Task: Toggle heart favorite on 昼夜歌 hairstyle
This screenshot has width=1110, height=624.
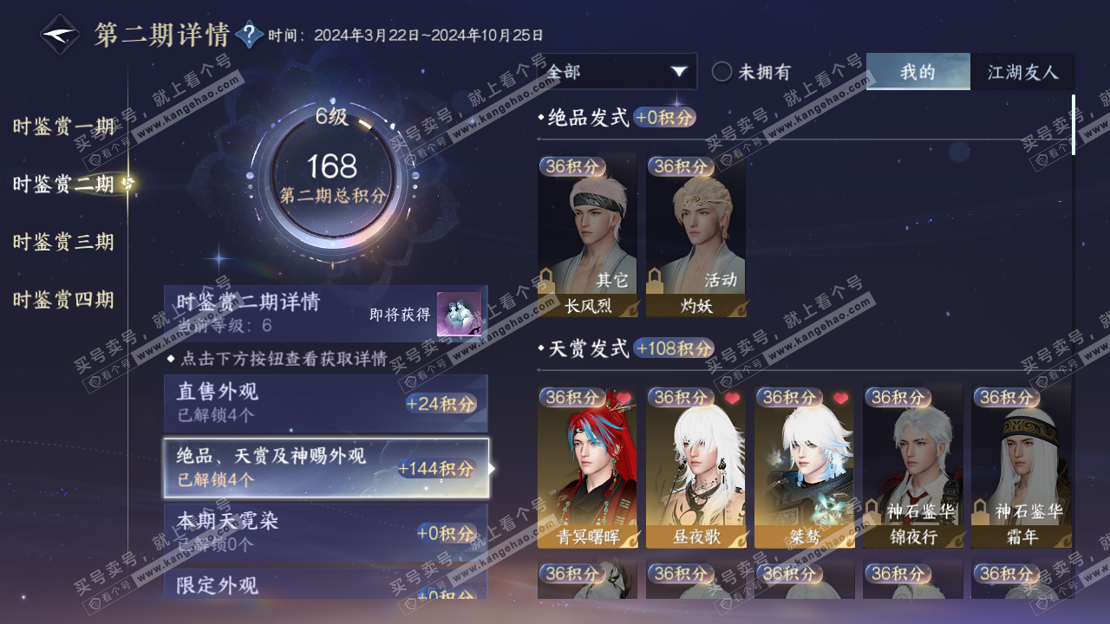Action: coord(732,399)
